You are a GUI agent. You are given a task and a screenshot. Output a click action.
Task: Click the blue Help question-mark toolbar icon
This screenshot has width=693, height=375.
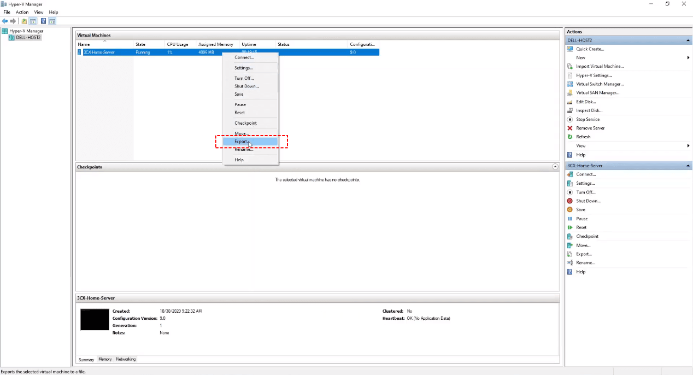pos(43,21)
